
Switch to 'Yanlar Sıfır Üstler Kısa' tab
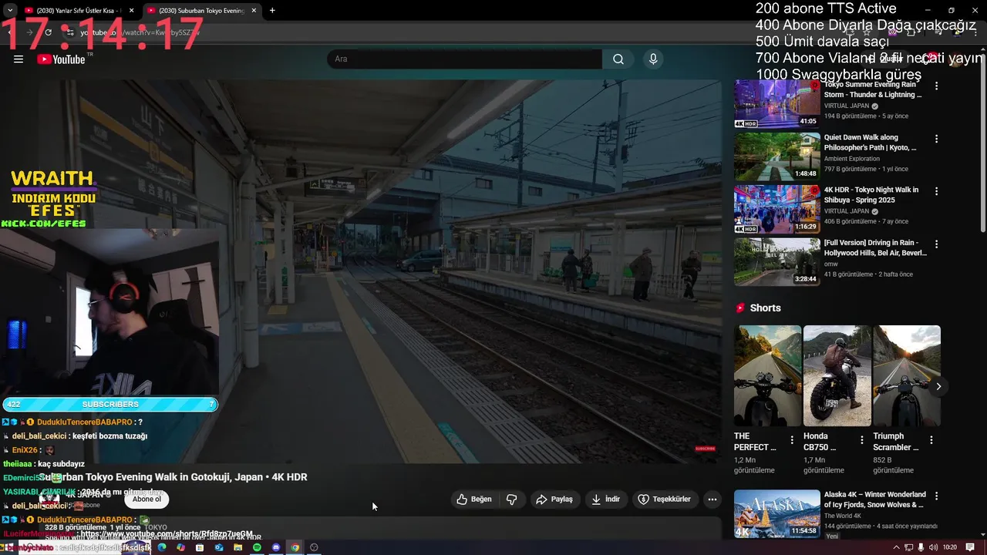click(x=73, y=11)
